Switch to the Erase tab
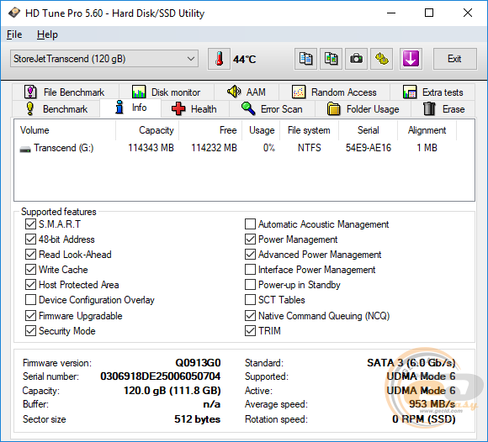The height and width of the screenshot is (442, 488). pos(443,108)
